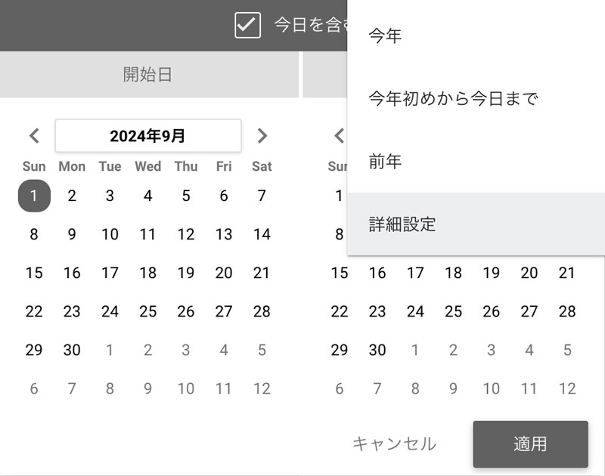
Task: Go to next month in start calendar
Action: 262,136
